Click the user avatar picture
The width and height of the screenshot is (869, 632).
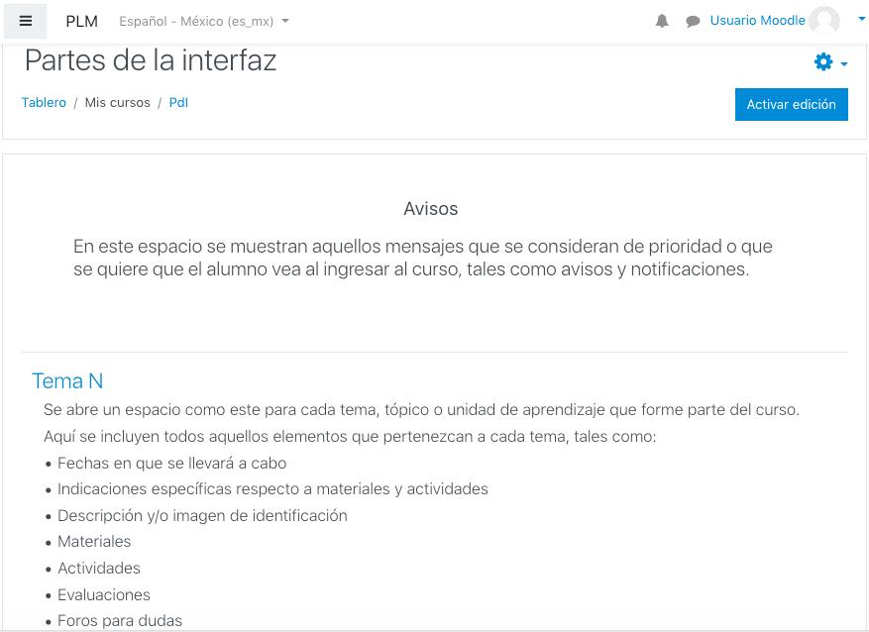coord(824,21)
